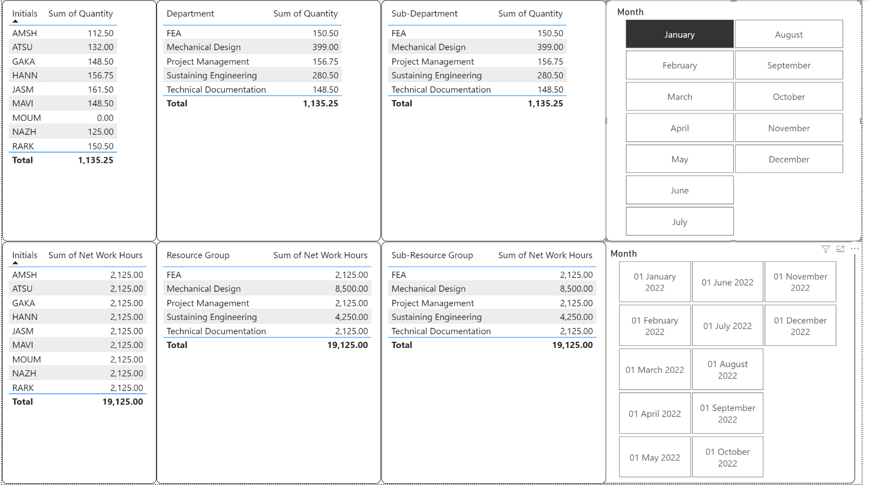Select the NAZH row with quantity 125.00

point(63,132)
